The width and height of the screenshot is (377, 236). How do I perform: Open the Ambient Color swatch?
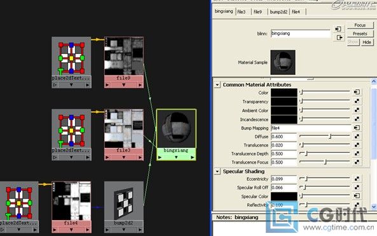tap(284, 110)
